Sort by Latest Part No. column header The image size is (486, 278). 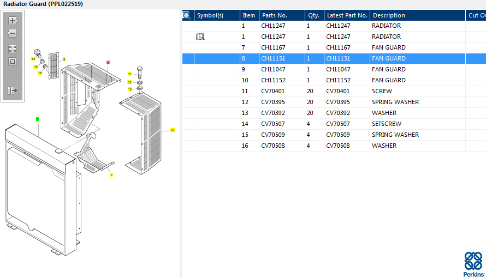(x=347, y=15)
